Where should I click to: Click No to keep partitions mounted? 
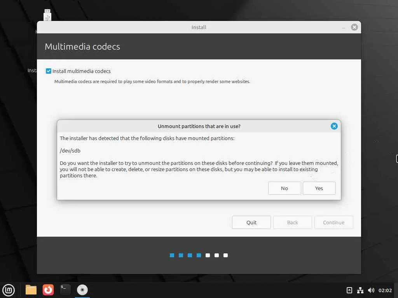tap(284, 188)
